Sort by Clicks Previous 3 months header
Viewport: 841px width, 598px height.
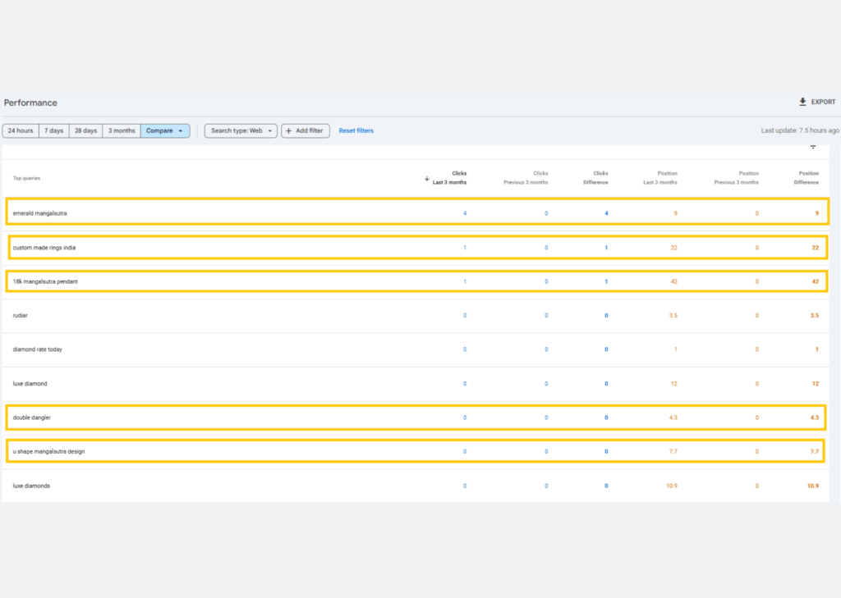point(526,178)
